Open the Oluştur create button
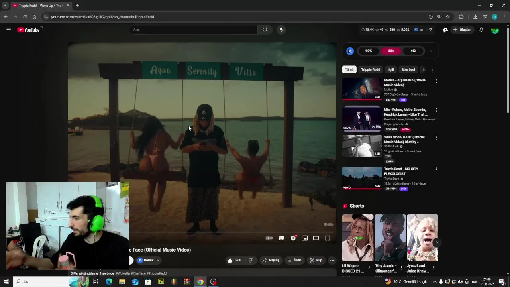The width and height of the screenshot is (510, 287). 462,30
